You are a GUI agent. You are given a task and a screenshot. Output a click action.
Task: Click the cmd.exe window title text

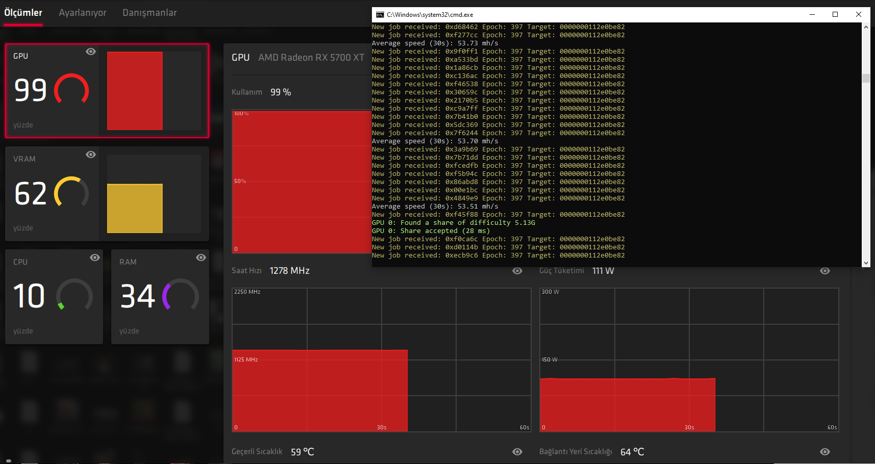pos(430,15)
